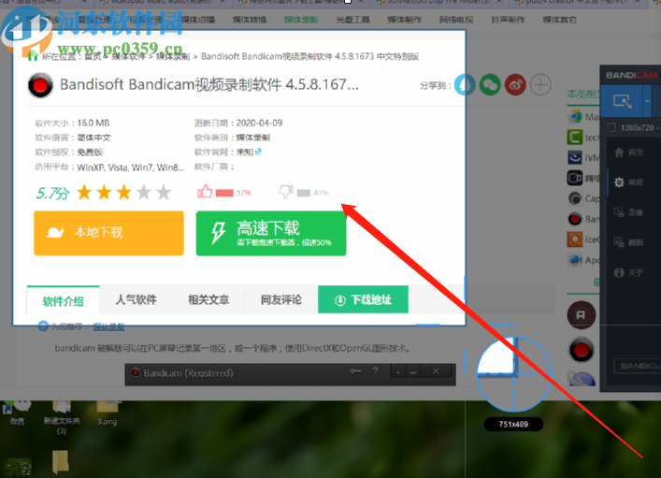Click 媒体软件 in the breadcrumb path
The width and height of the screenshot is (661, 478).
(x=128, y=56)
